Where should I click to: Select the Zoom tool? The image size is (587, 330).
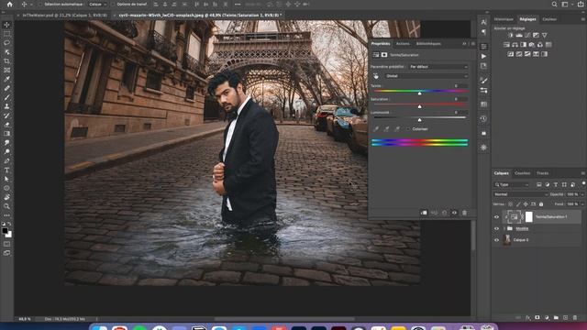[6, 206]
